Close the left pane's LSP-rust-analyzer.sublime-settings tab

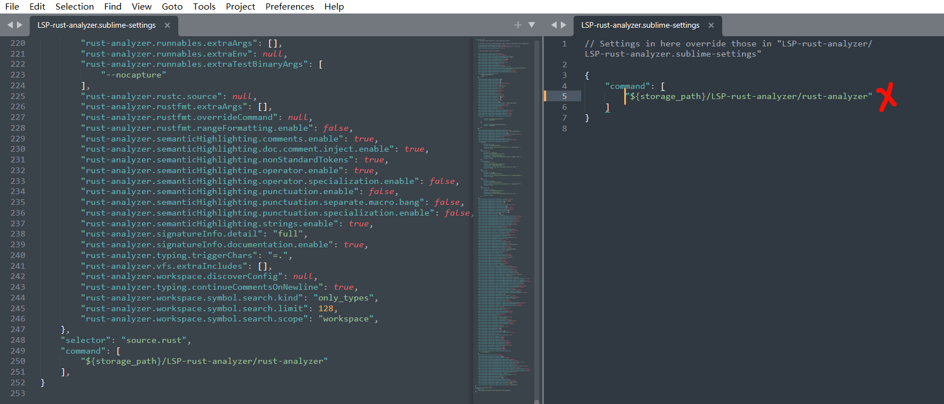coord(167,25)
